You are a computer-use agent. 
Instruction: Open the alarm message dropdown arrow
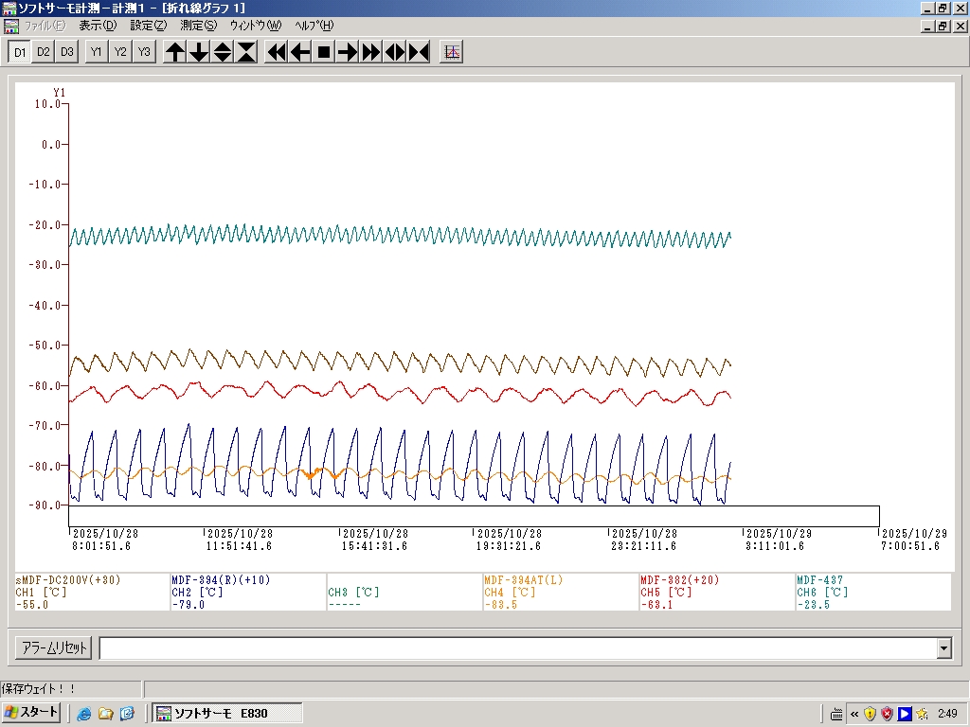pyautogui.click(x=943, y=648)
